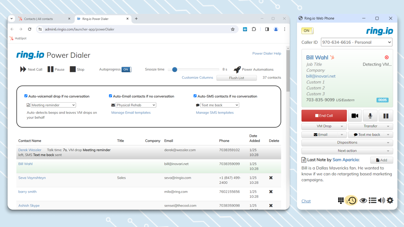Click the Power Automations rocket icon
The width and height of the screenshot is (404, 227).
pos(237,69)
